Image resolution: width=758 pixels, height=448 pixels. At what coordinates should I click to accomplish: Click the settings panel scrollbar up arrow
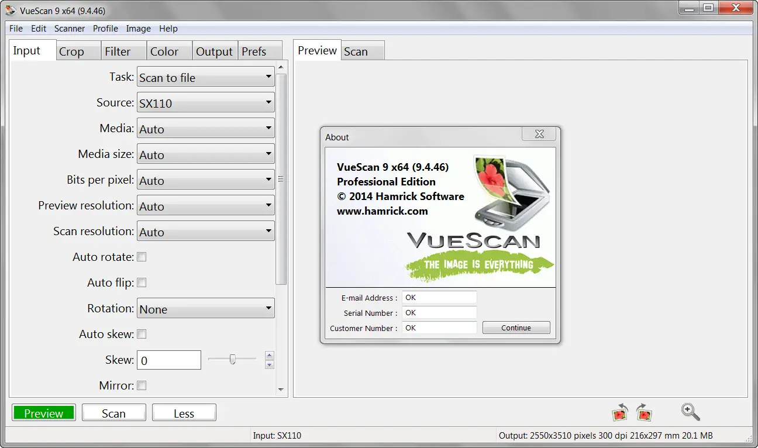281,67
